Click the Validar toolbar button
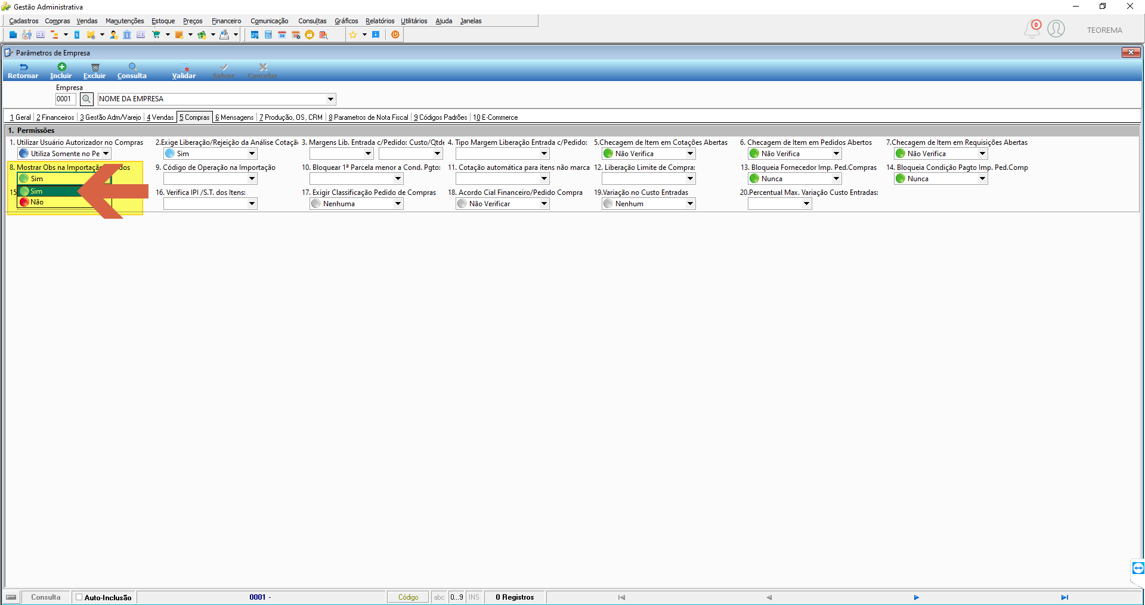 point(184,71)
